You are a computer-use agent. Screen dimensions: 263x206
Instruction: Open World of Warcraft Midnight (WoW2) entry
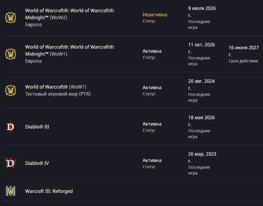point(69,14)
